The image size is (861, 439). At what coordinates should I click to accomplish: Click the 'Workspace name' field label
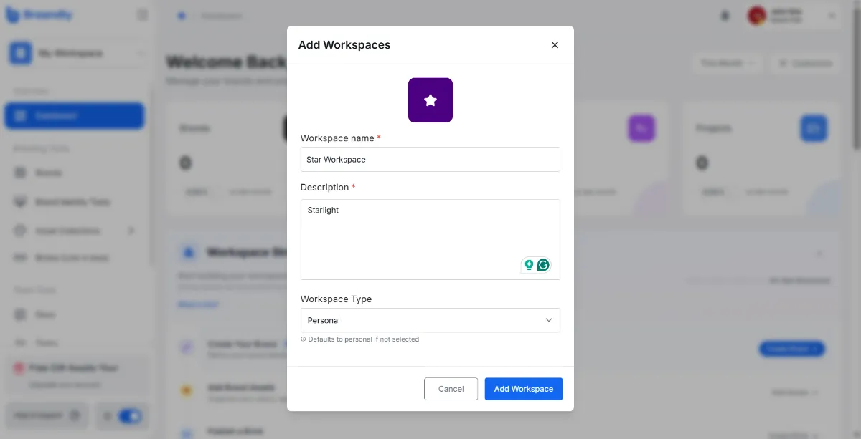click(x=337, y=138)
